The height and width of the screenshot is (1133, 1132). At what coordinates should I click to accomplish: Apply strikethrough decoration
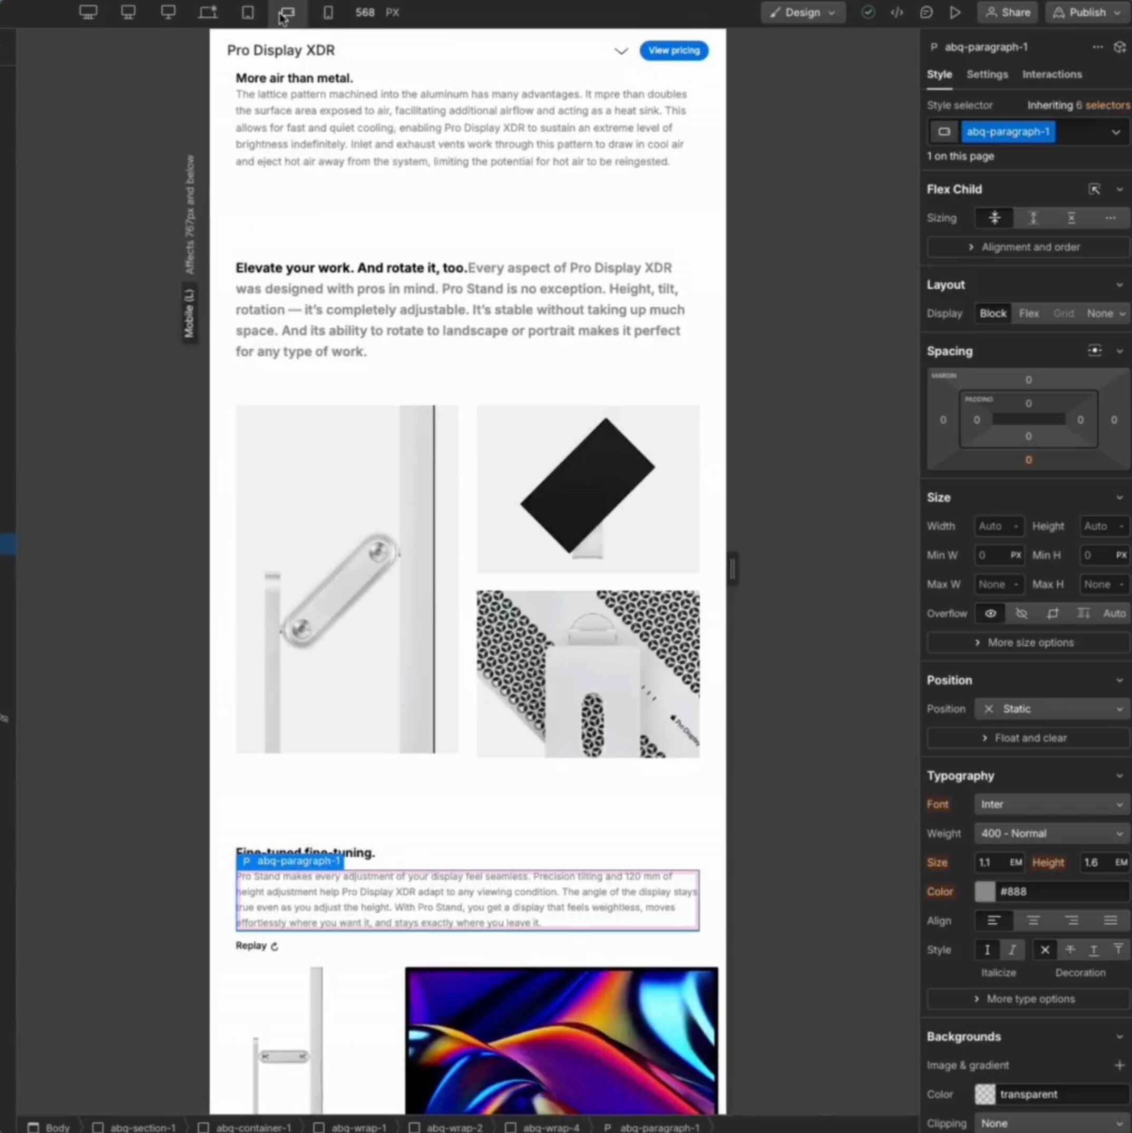tap(1070, 950)
